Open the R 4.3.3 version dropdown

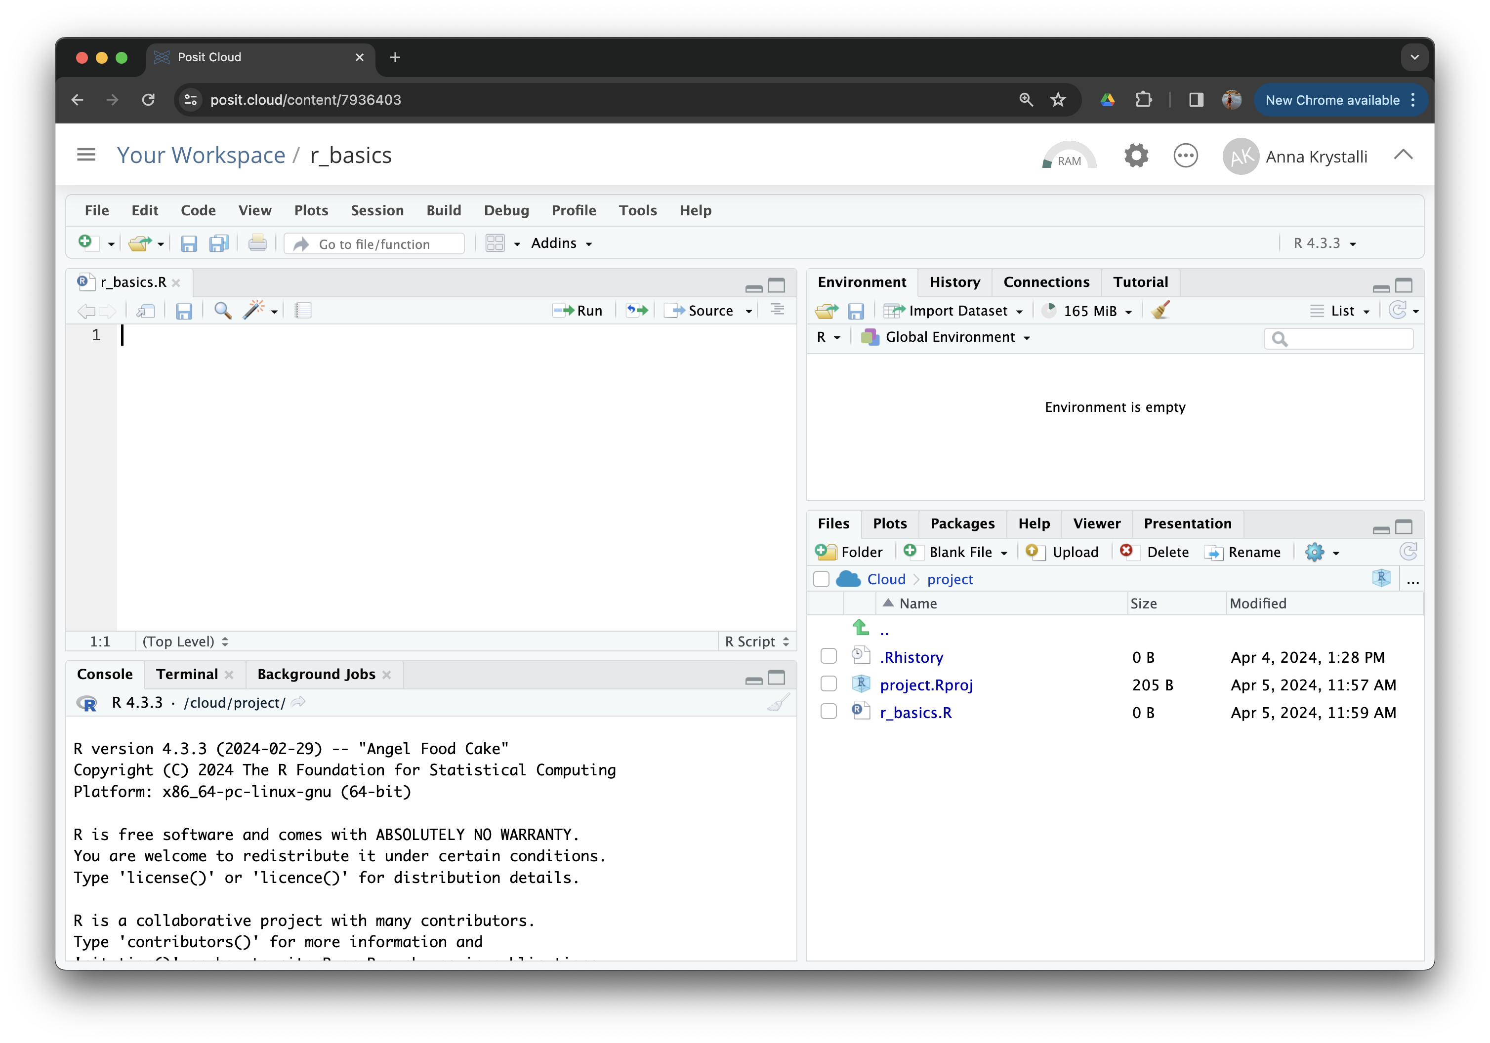pos(1324,243)
